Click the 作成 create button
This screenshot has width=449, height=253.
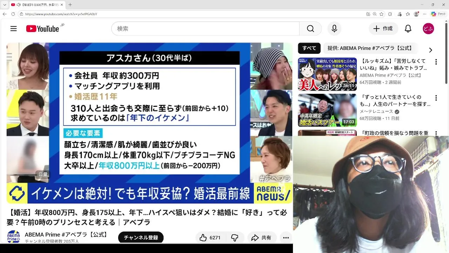click(383, 29)
